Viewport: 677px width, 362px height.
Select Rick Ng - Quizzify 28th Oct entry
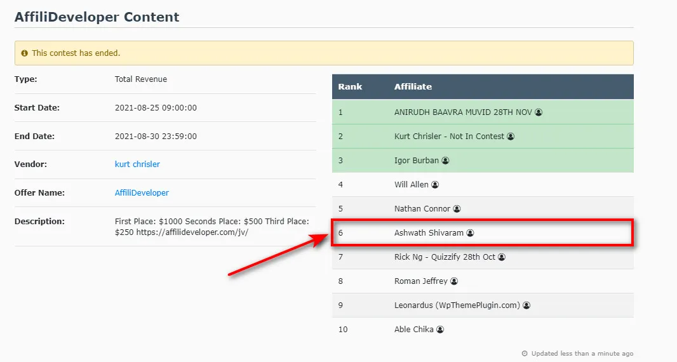(x=445, y=257)
